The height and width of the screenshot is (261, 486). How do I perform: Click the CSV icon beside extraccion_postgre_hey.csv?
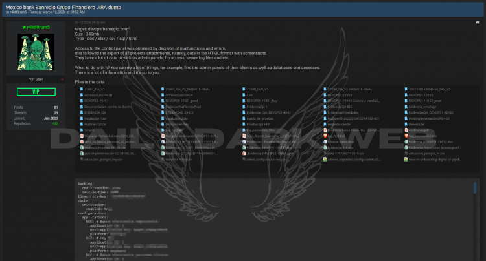pos(82,160)
